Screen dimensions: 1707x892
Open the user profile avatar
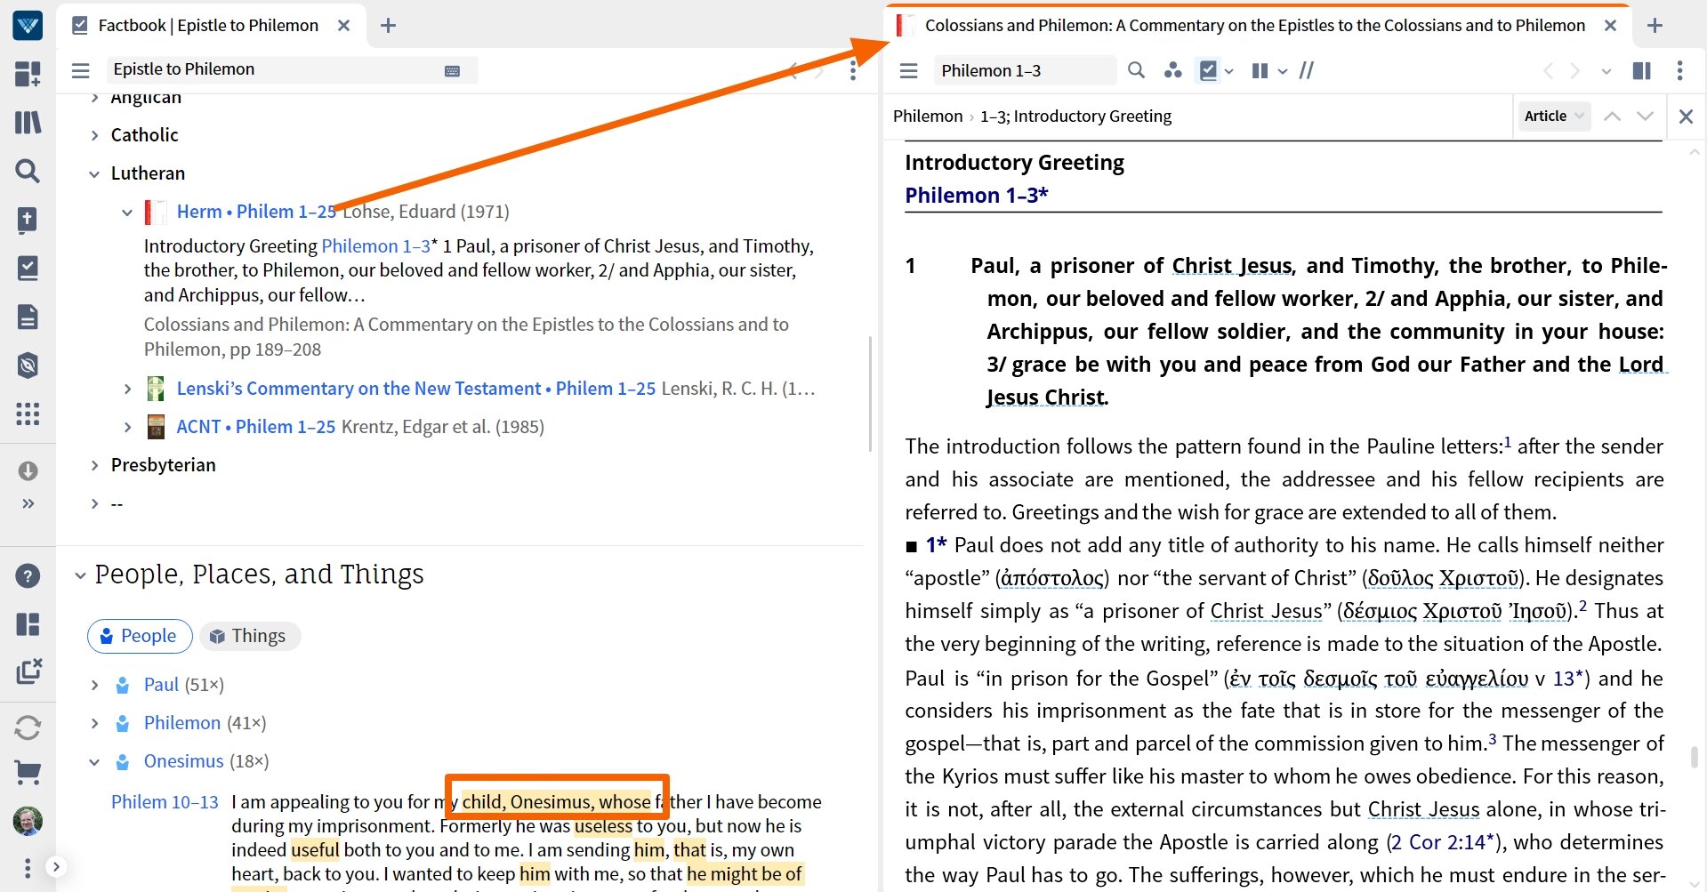pos(28,821)
